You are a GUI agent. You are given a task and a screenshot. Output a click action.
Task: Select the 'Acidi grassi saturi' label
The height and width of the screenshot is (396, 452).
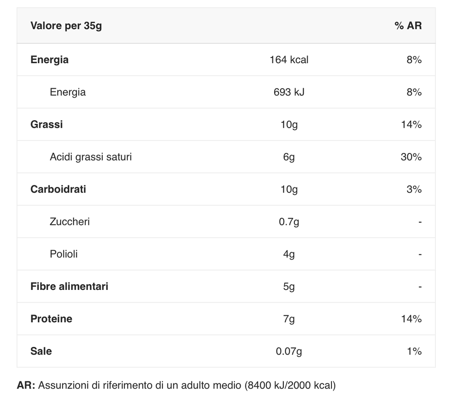[x=90, y=157]
